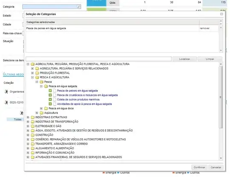230x177 pixels.
Task: Focus the Categoria input field
Action: (x=49, y=6)
